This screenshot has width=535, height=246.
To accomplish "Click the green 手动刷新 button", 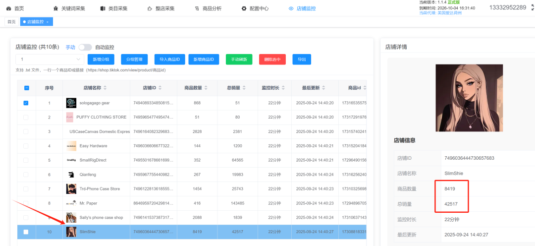I will pyautogui.click(x=239, y=60).
